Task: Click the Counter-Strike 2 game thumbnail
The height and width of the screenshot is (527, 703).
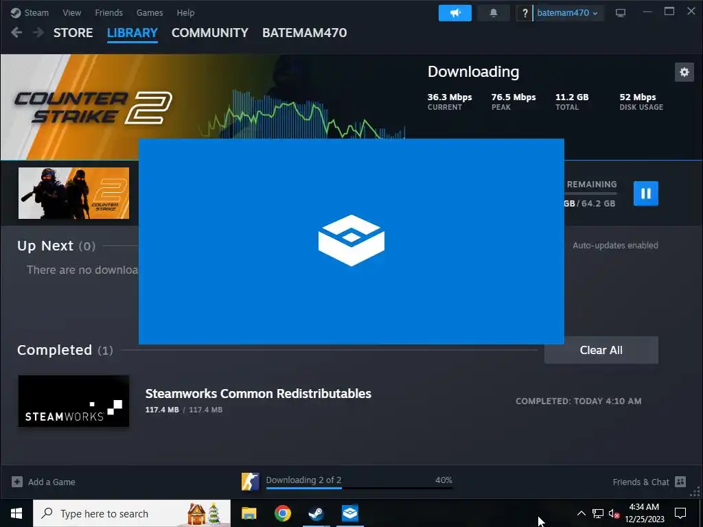Action: click(73, 193)
